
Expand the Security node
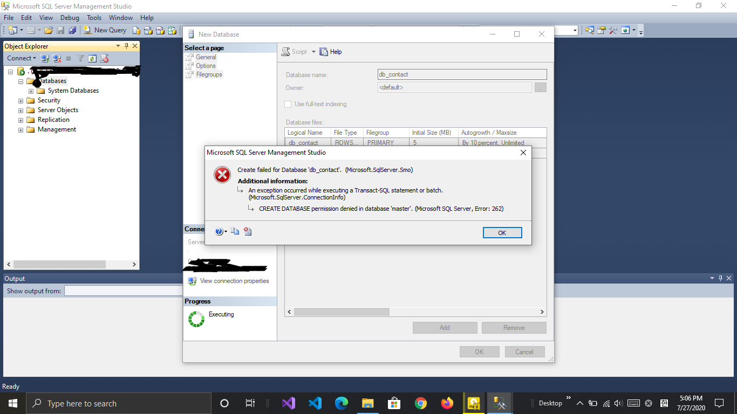pyautogui.click(x=21, y=100)
